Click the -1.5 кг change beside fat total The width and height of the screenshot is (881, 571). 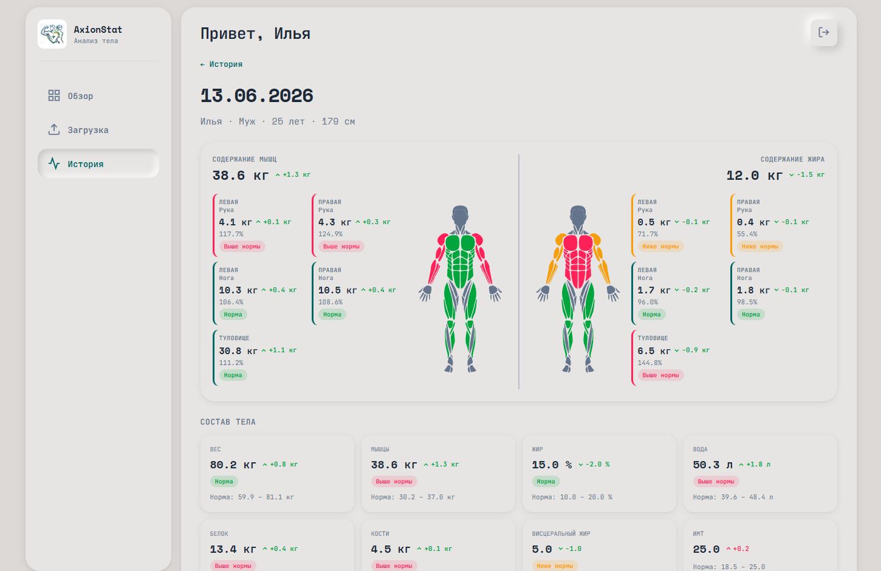point(807,174)
